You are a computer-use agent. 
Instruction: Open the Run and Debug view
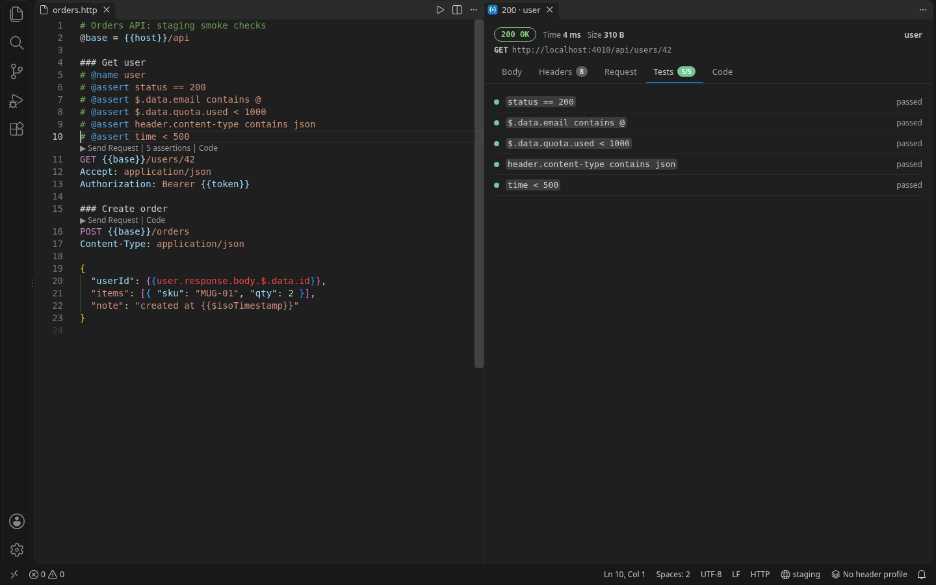pos(17,101)
